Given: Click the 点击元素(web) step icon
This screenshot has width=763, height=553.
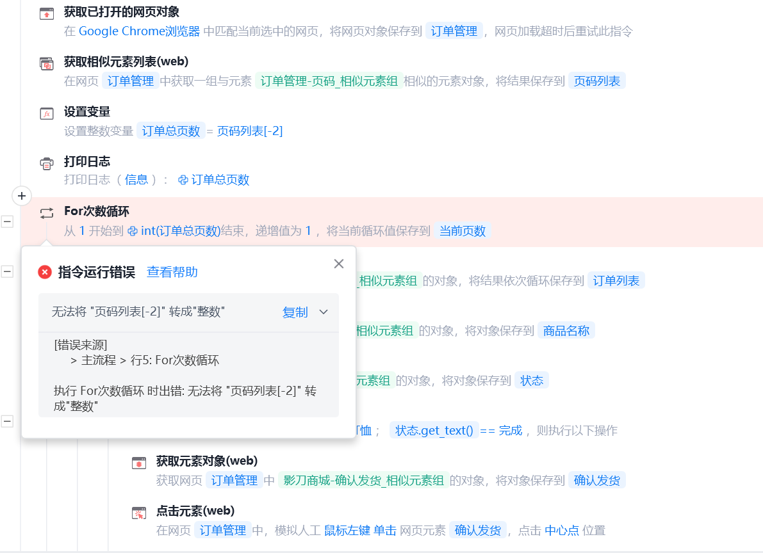Looking at the screenshot, I should point(138,513).
